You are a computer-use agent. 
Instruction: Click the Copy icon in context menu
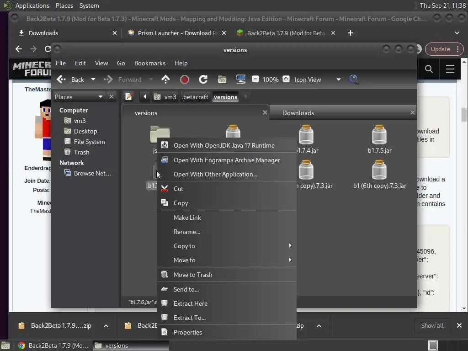(x=165, y=202)
